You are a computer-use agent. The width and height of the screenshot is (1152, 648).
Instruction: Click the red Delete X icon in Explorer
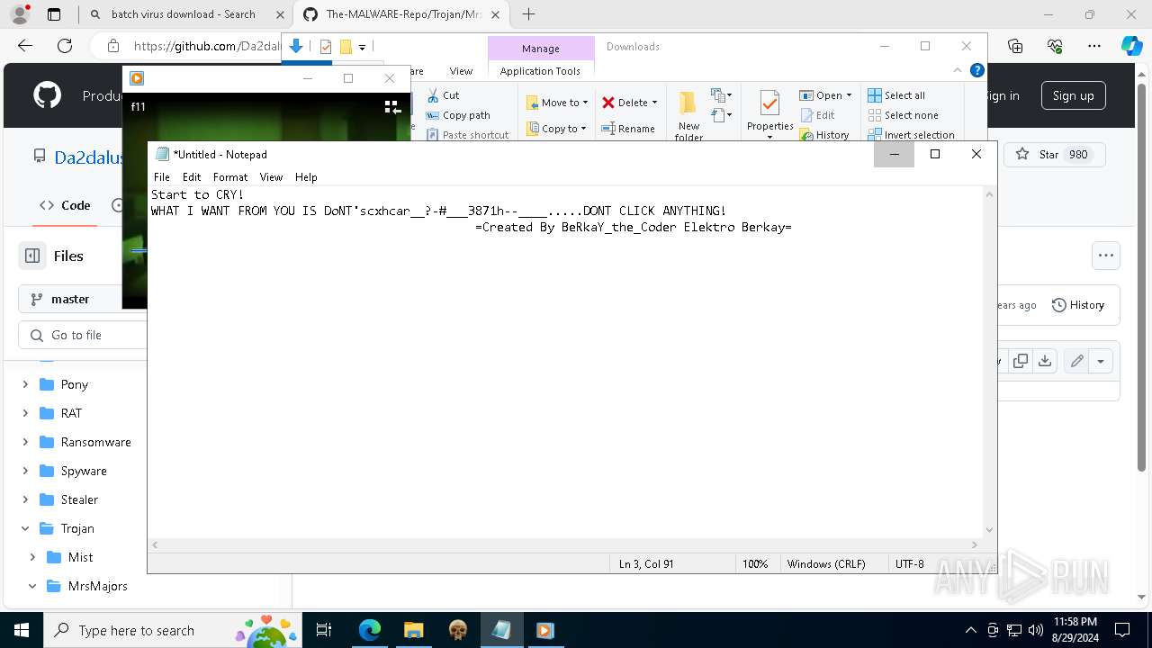pos(608,103)
